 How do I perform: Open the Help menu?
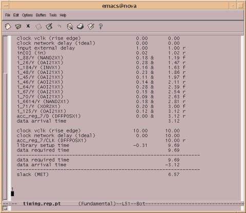coord(63,15)
